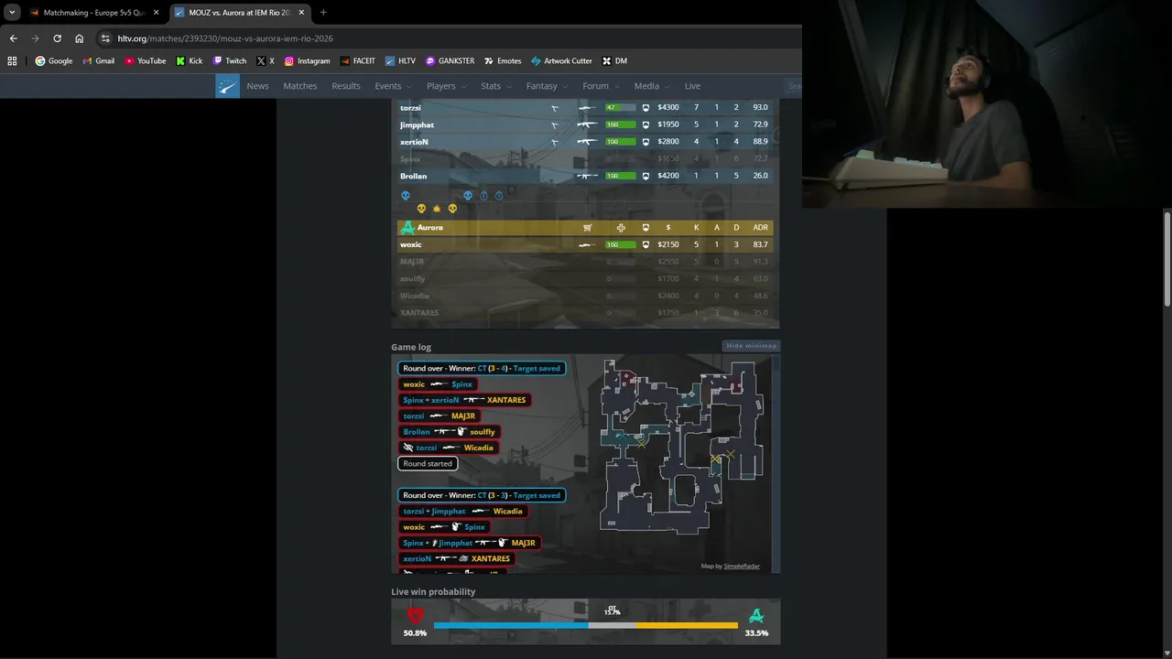The height and width of the screenshot is (659, 1172).
Task: Click torzsi's health bar showing 47
Action: pyautogui.click(x=620, y=108)
